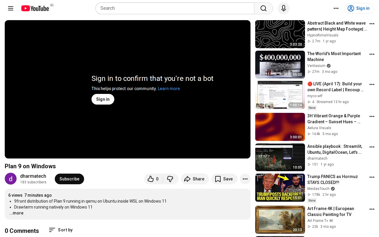Click the YouTube logo home icon
This screenshot has height=237, width=379.
(x=35, y=8)
